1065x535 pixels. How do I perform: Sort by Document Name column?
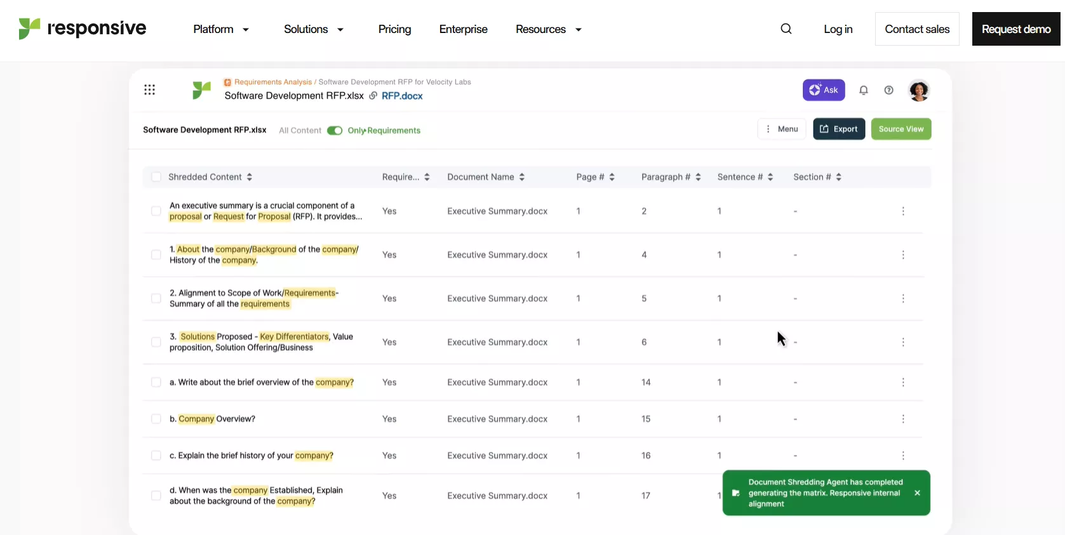click(486, 177)
